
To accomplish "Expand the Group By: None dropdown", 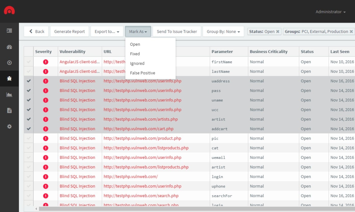I will point(223,31).
